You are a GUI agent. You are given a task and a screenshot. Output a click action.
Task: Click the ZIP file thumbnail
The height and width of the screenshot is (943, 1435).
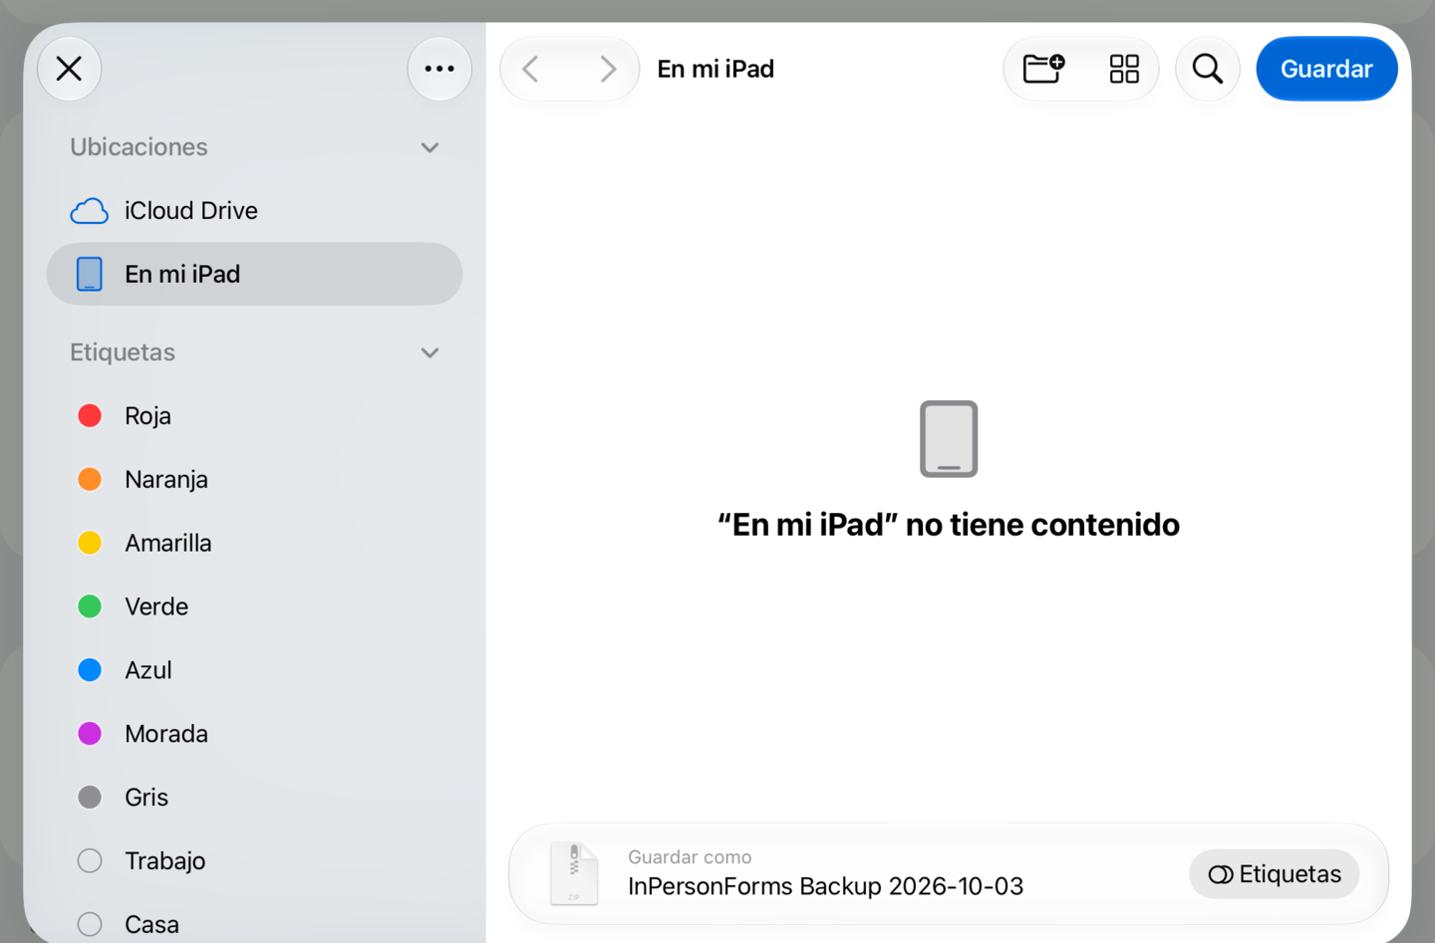pyautogui.click(x=574, y=874)
